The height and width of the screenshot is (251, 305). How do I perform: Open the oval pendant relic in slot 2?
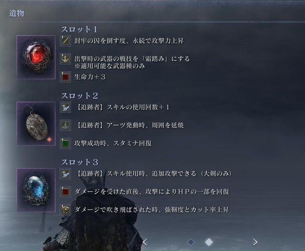pos(36,123)
